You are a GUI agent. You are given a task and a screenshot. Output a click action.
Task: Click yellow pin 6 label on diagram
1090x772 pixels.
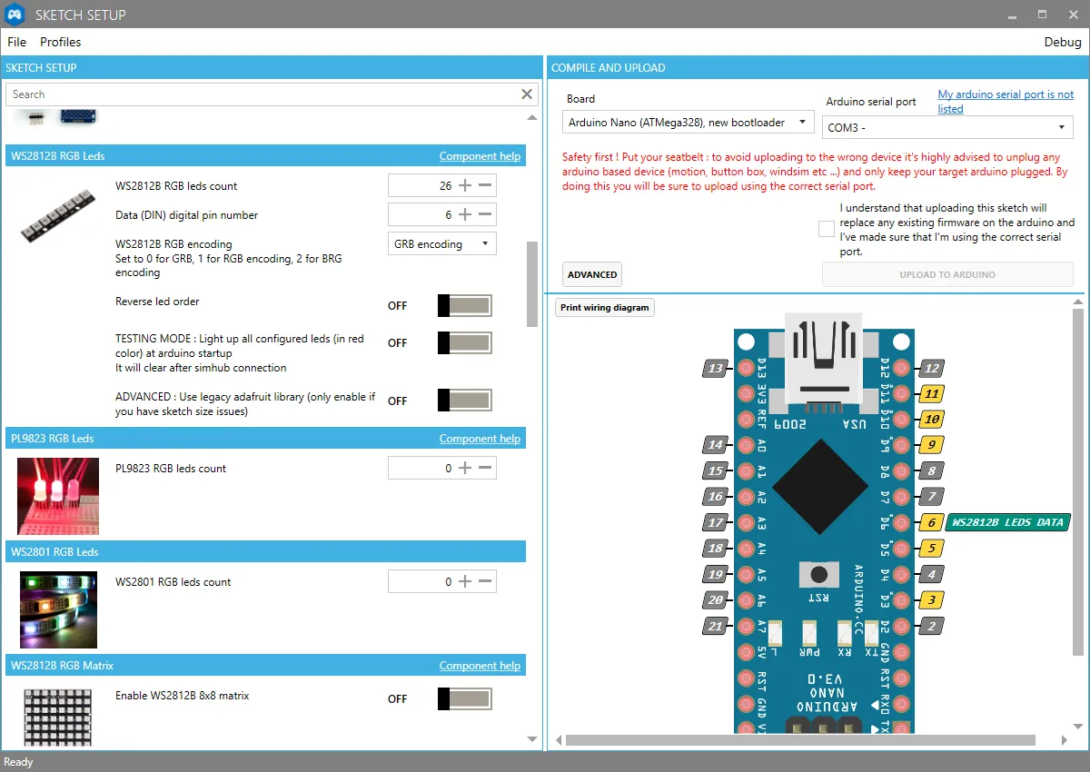[x=931, y=522]
